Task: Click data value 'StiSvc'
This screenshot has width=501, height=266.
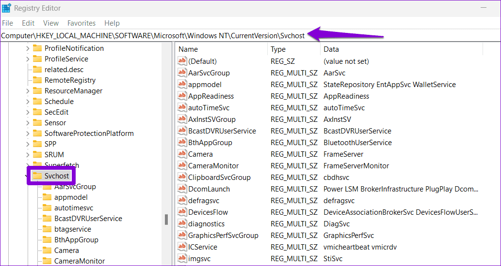Action: [333, 259]
